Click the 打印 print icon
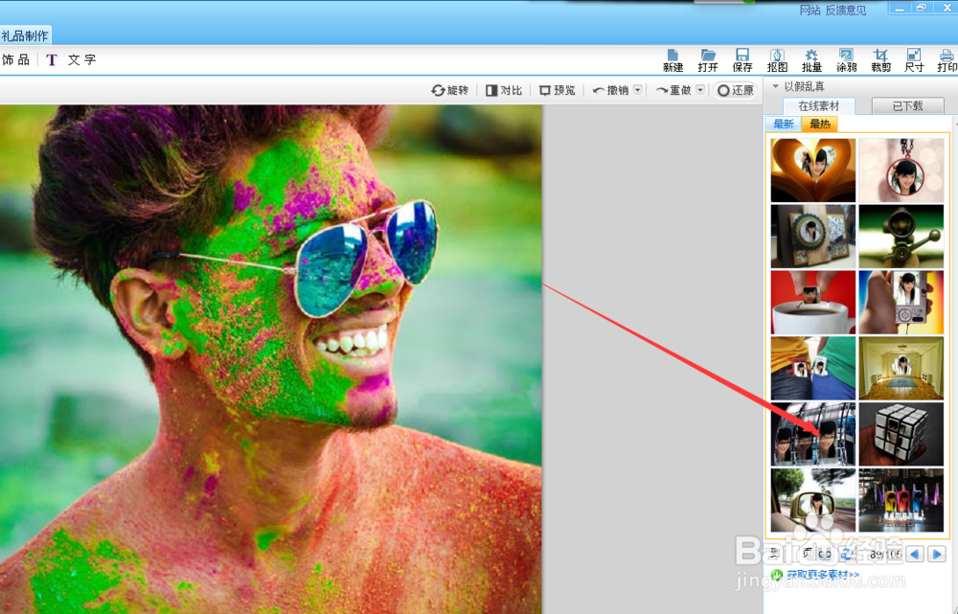Screen dimensions: 958x614 pyautogui.click(x=947, y=60)
